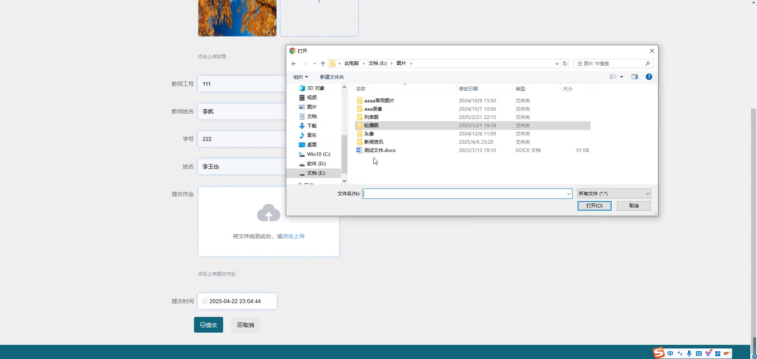Open the view options dropdown arrow
Viewport: 757px width, 359px height.
[x=622, y=77]
